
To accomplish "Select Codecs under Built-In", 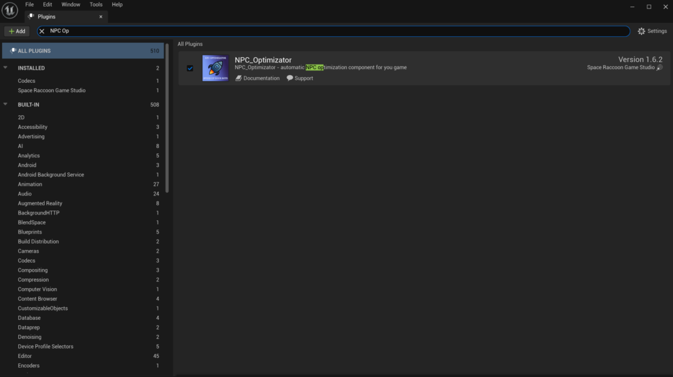I will 83,261.
